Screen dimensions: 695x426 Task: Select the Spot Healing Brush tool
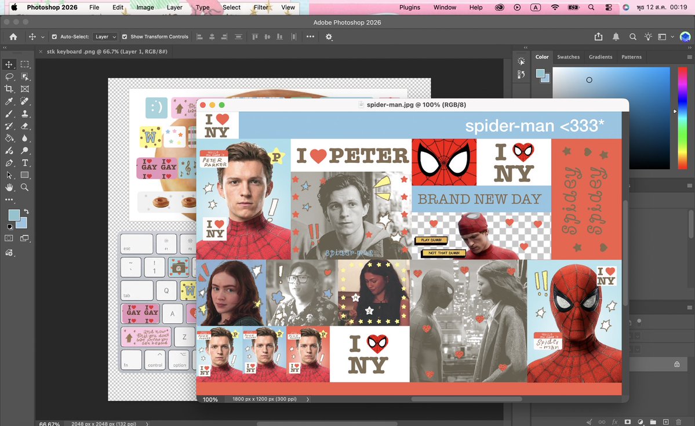coord(25,101)
